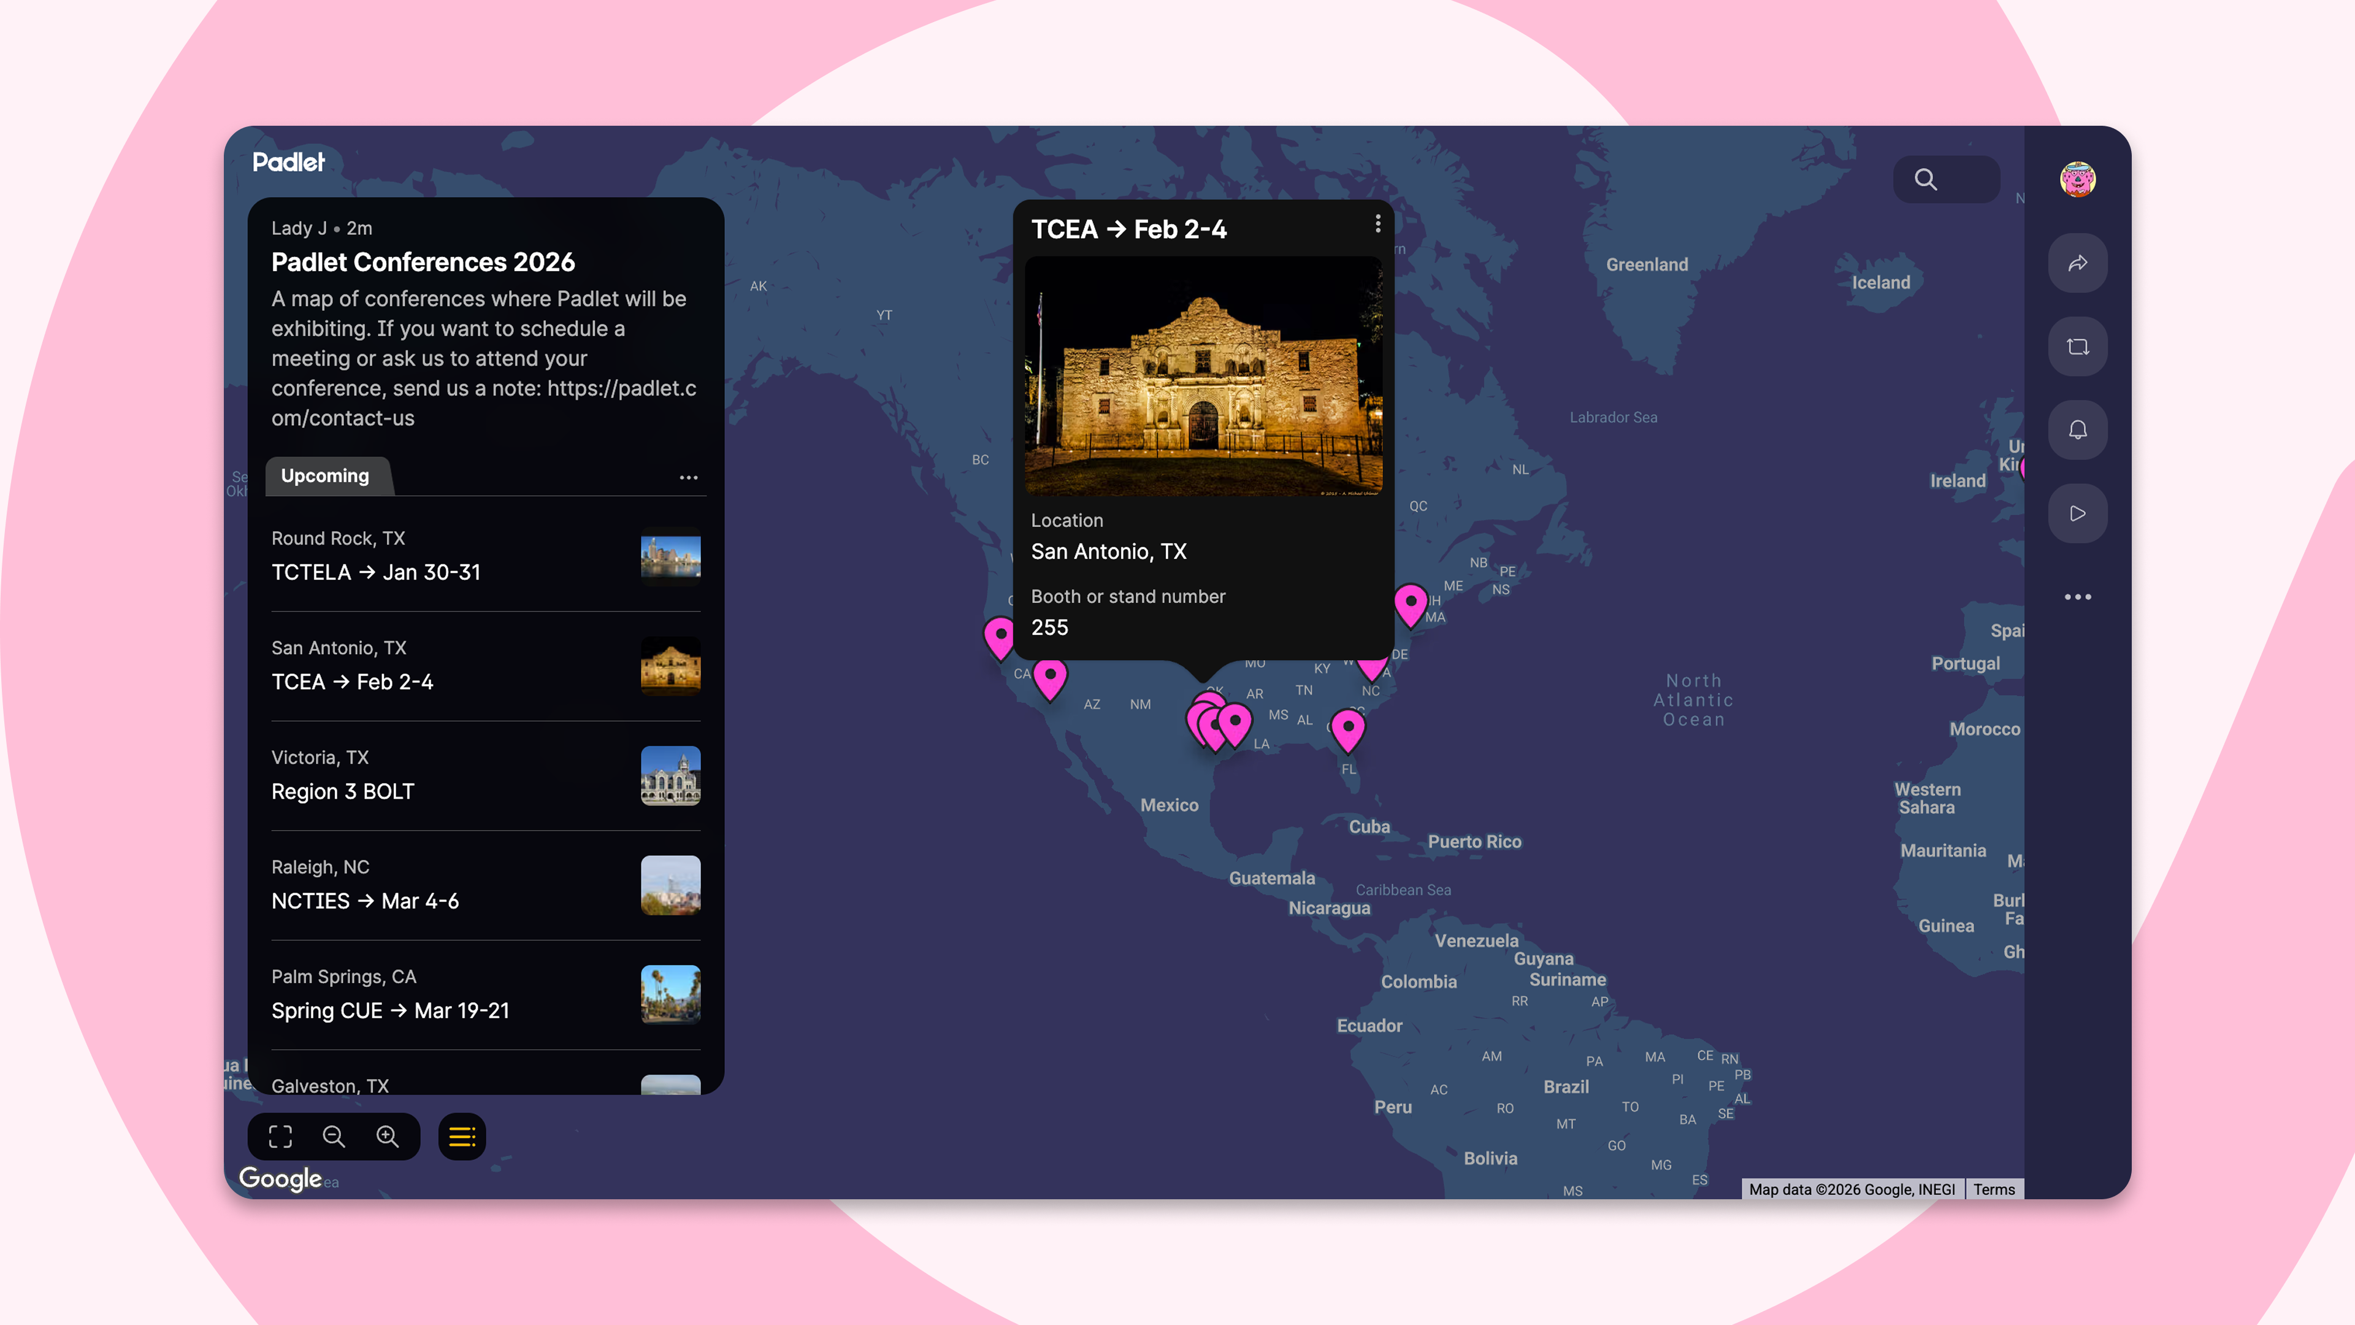This screenshot has width=2355, height=1325.
Task: Open the TCEA post vertical-dots menu
Action: coord(1377,224)
